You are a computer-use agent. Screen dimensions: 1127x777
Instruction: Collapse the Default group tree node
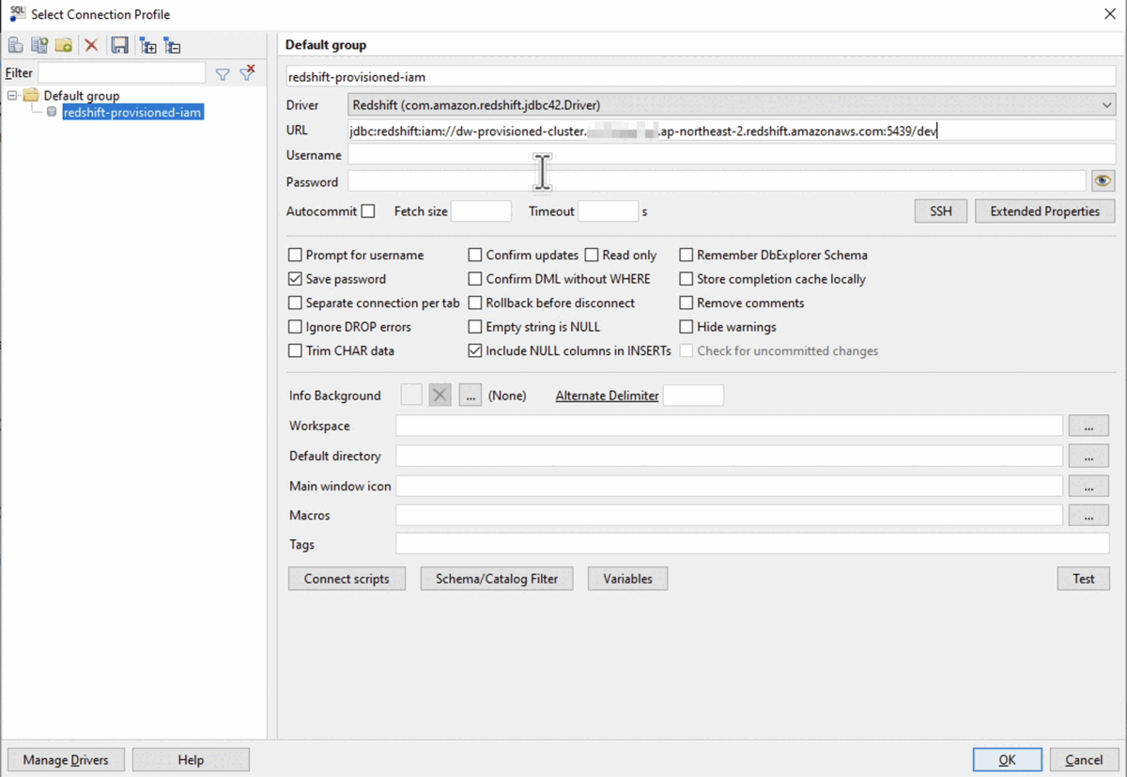coord(12,95)
